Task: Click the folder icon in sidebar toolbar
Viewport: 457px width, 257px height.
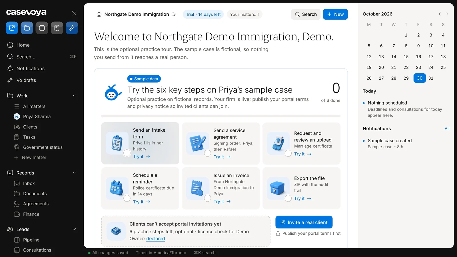Action: (x=27, y=28)
